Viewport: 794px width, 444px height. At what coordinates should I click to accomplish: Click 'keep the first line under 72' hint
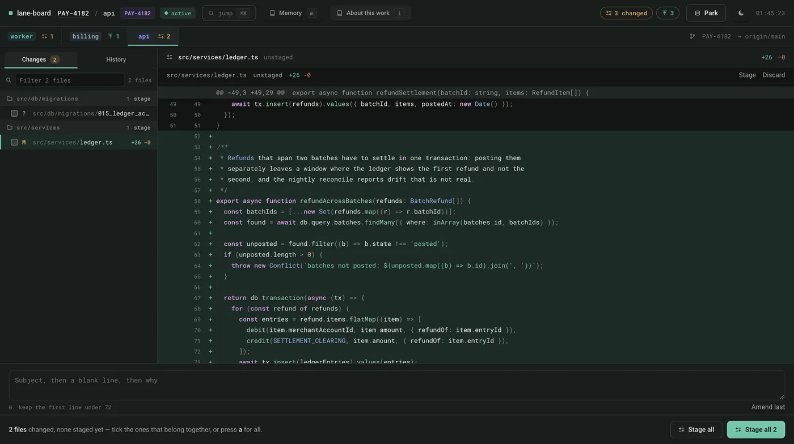(x=65, y=408)
